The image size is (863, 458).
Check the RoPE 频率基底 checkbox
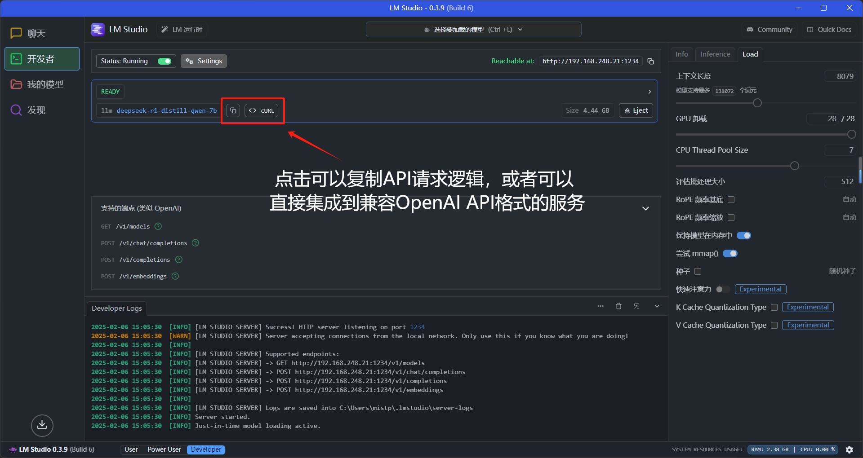(731, 200)
